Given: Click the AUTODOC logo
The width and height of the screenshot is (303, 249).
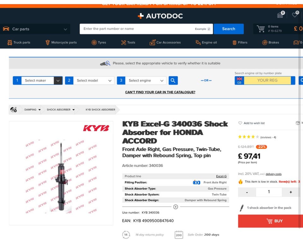Looking at the screenshot, I should (160, 16).
